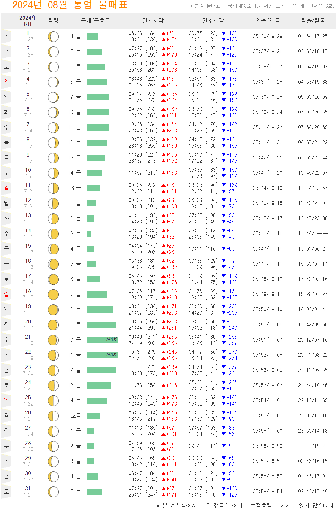Click the 월령 column header

pyautogui.click(x=53, y=21)
